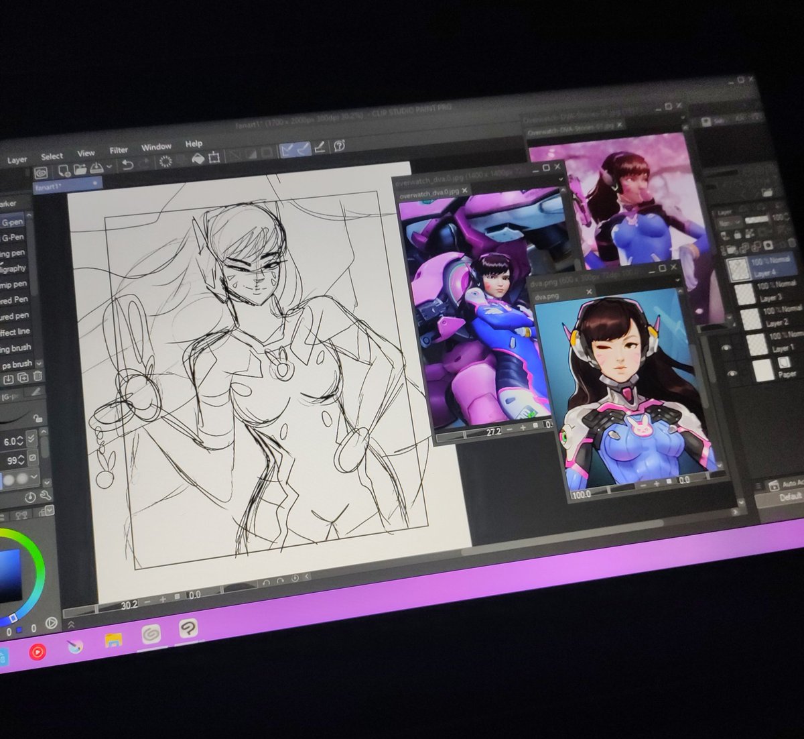The image size is (804, 739).
Task: Click the play arrow icon beside color values
Action: tap(51, 624)
